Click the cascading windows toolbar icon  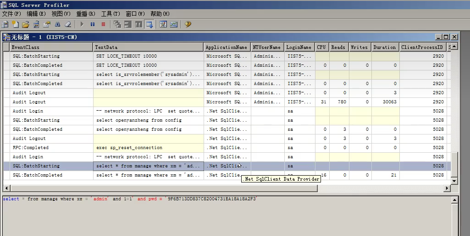(117, 24)
